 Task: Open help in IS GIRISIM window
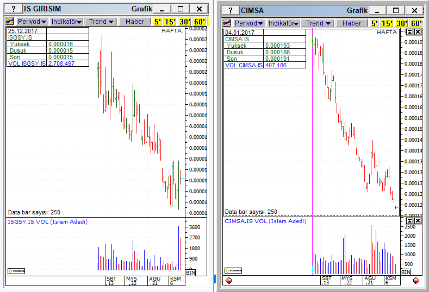click(14, 9)
